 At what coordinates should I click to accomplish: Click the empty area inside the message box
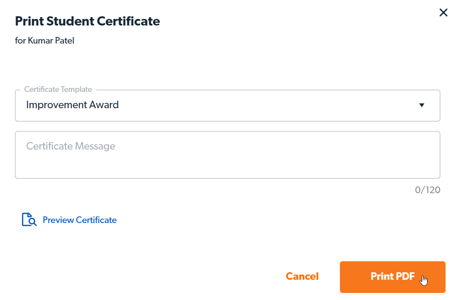coord(264,165)
